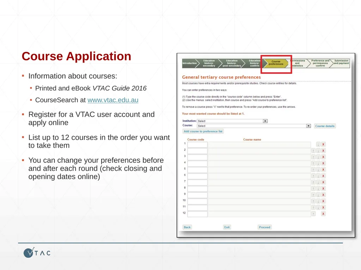
Task: Remove preference 1 with its X icon
Action: (323, 144)
